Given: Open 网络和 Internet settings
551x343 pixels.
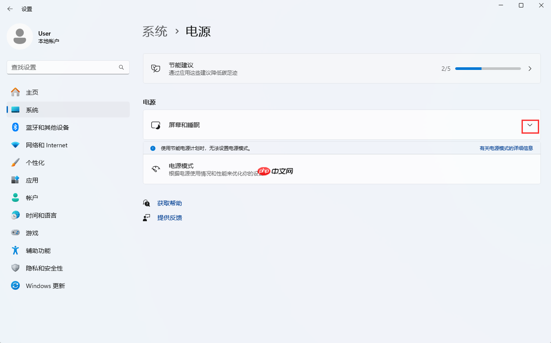Looking at the screenshot, I should 46,145.
